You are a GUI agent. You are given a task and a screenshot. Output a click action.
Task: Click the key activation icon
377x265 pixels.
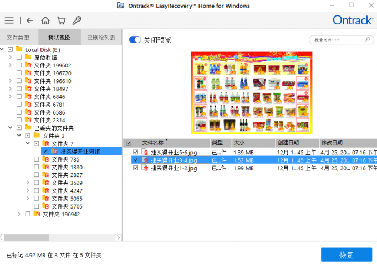(x=77, y=20)
